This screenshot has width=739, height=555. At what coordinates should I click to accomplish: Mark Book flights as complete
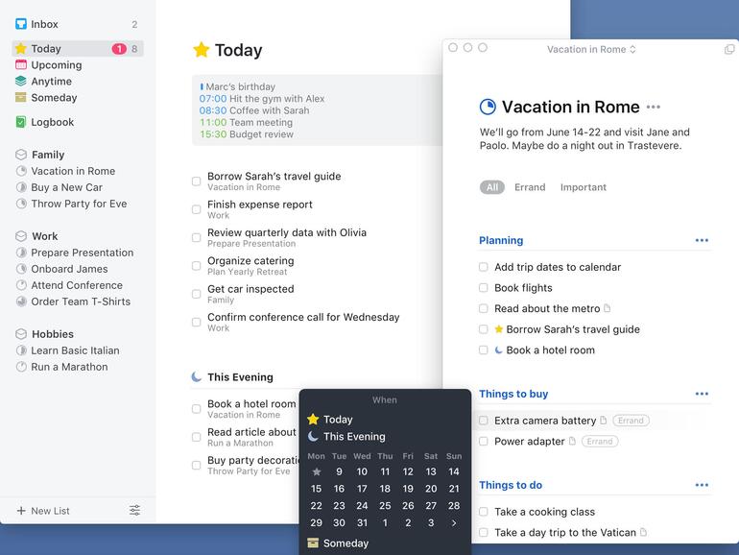point(483,288)
